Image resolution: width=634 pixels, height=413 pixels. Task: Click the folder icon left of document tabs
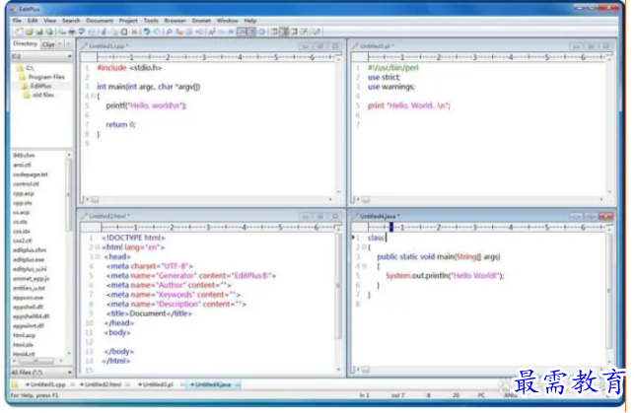15,384
